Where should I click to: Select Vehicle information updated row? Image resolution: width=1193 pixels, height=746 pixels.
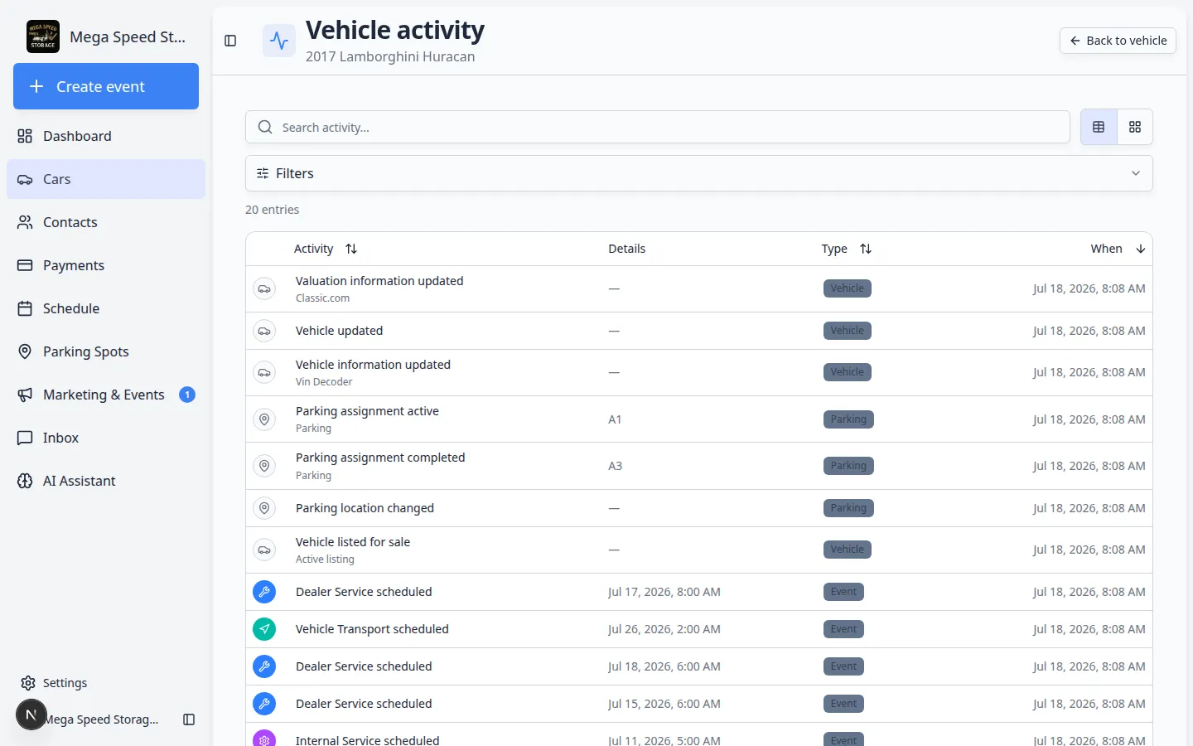coord(699,372)
